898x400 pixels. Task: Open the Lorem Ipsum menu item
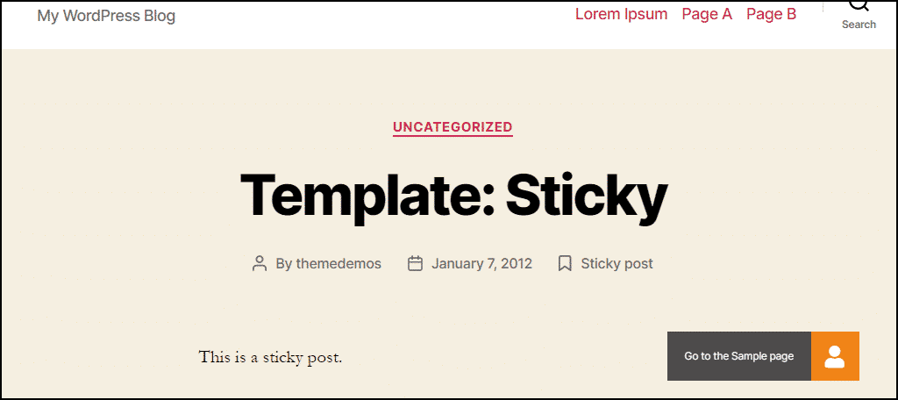[621, 14]
